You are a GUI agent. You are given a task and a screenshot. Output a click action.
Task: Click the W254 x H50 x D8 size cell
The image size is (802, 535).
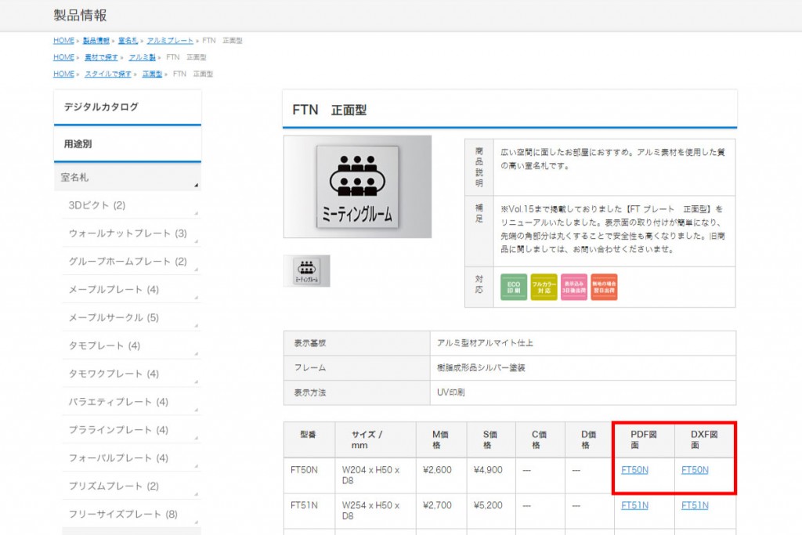(375, 511)
